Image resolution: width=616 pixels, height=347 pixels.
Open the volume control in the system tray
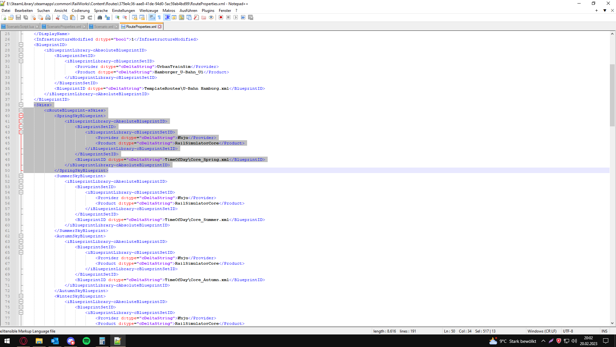[x=574, y=341]
